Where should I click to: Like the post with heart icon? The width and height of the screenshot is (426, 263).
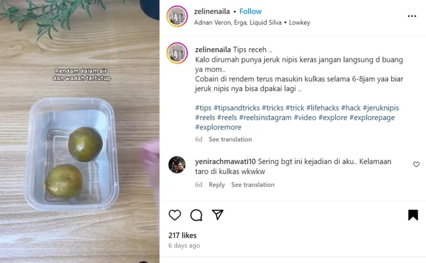coord(175,215)
